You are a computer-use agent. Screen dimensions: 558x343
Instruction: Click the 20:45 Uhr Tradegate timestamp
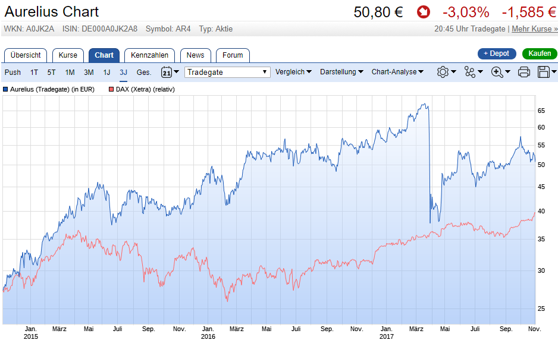coord(470,29)
